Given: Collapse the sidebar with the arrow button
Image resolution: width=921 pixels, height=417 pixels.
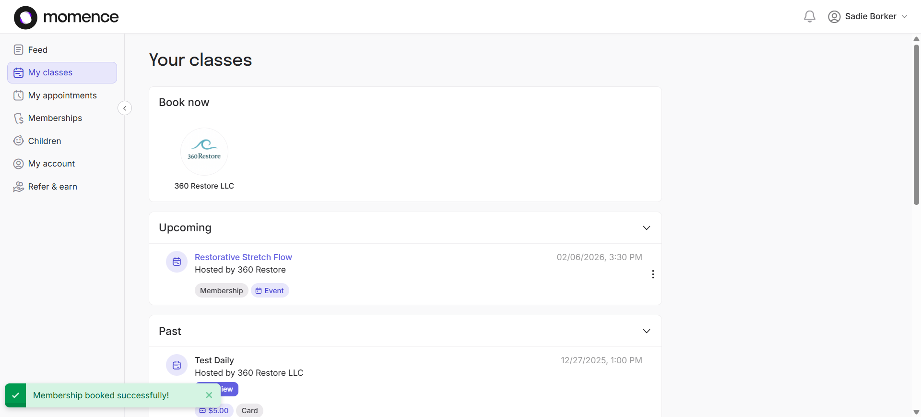Looking at the screenshot, I should 125,108.
